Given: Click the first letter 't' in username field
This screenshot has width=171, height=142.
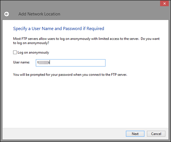Looking at the screenshot, I should (38, 62).
